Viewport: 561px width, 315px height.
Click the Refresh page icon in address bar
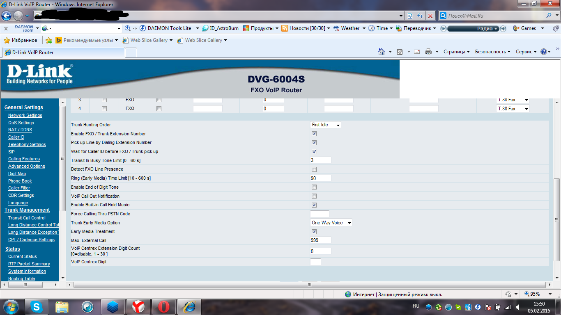click(420, 16)
